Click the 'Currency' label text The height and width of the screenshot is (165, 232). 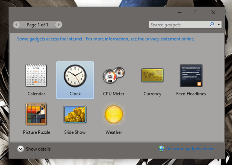(152, 94)
